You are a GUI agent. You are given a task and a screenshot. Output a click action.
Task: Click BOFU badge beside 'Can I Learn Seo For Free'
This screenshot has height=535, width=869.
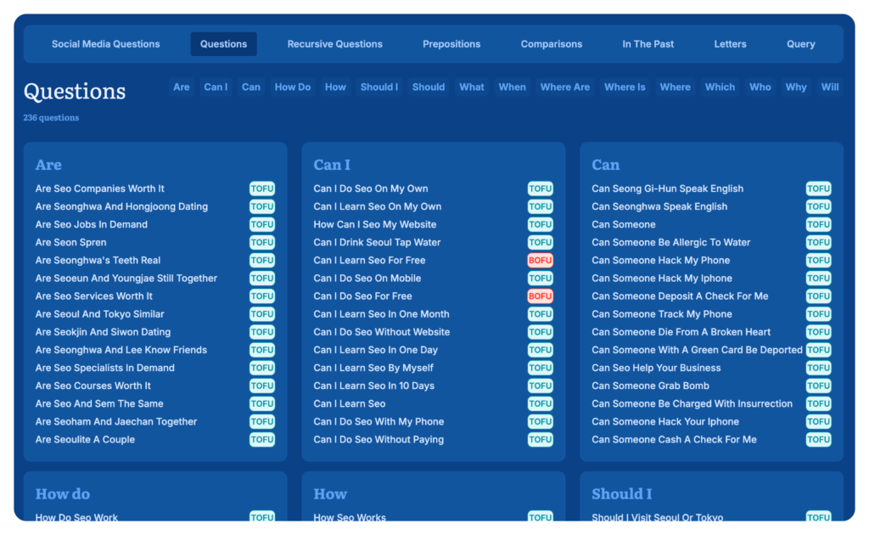tap(540, 261)
